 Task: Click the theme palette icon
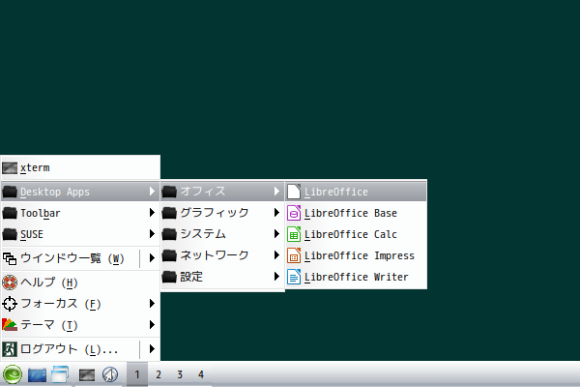click(10, 325)
